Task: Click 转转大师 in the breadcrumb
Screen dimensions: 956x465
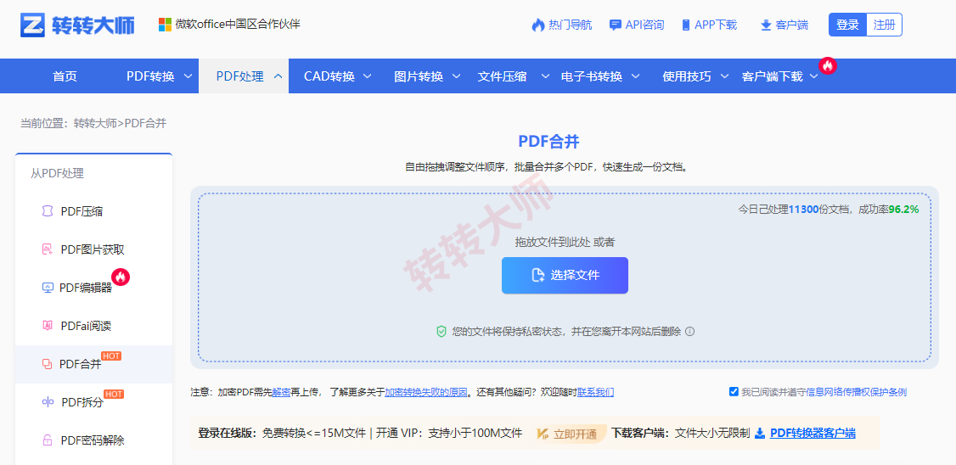Action: point(95,123)
